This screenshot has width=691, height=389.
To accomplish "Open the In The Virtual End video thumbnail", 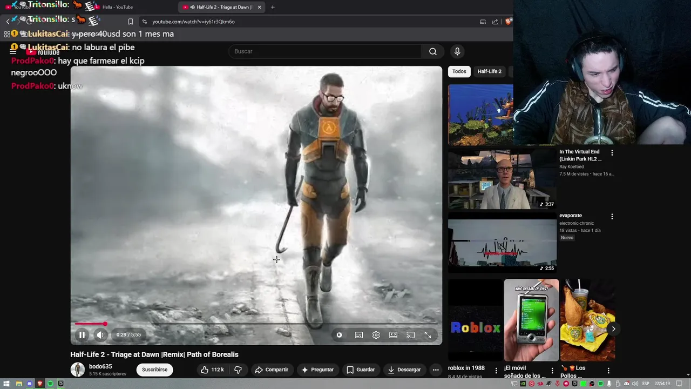I will pyautogui.click(x=502, y=179).
